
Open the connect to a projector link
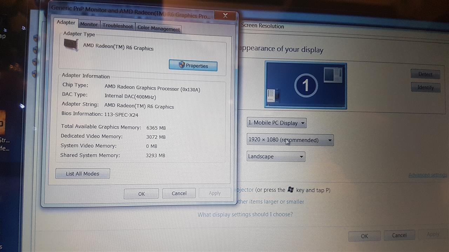(x=246, y=190)
